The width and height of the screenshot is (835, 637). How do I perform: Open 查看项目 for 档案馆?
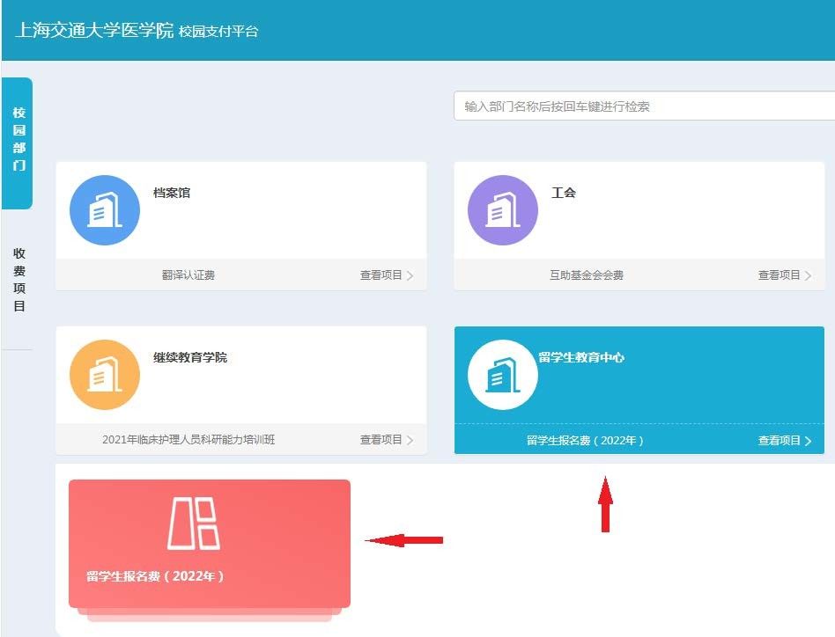pos(386,275)
